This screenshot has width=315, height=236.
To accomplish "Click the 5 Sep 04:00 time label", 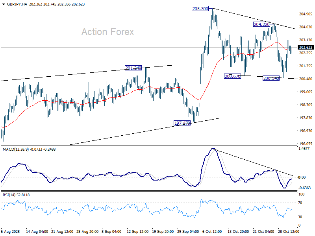I will click(111, 232).
